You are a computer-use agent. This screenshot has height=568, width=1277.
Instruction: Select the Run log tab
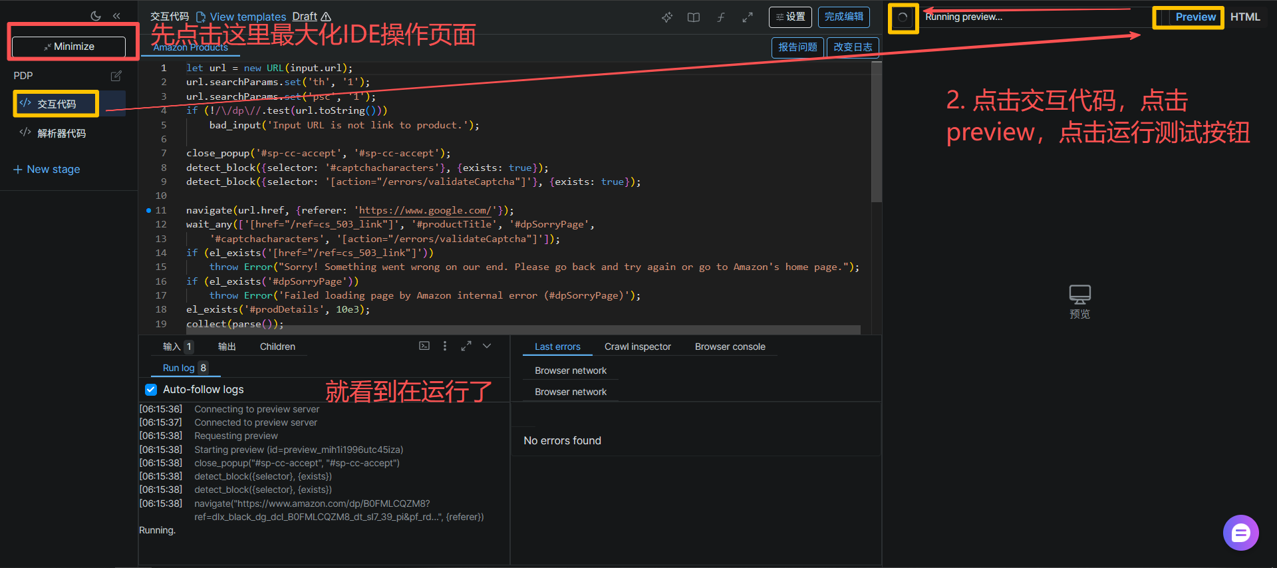(185, 368)
